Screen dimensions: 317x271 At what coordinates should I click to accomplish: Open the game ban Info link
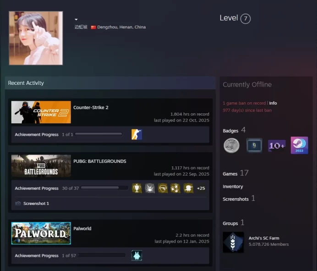[273, 103]
